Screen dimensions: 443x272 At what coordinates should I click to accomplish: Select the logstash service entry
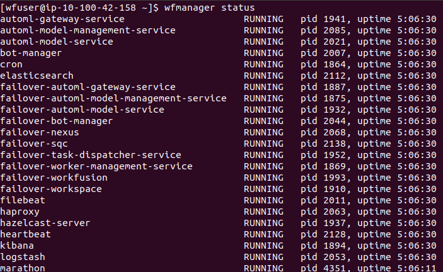[x=23, y=257]
